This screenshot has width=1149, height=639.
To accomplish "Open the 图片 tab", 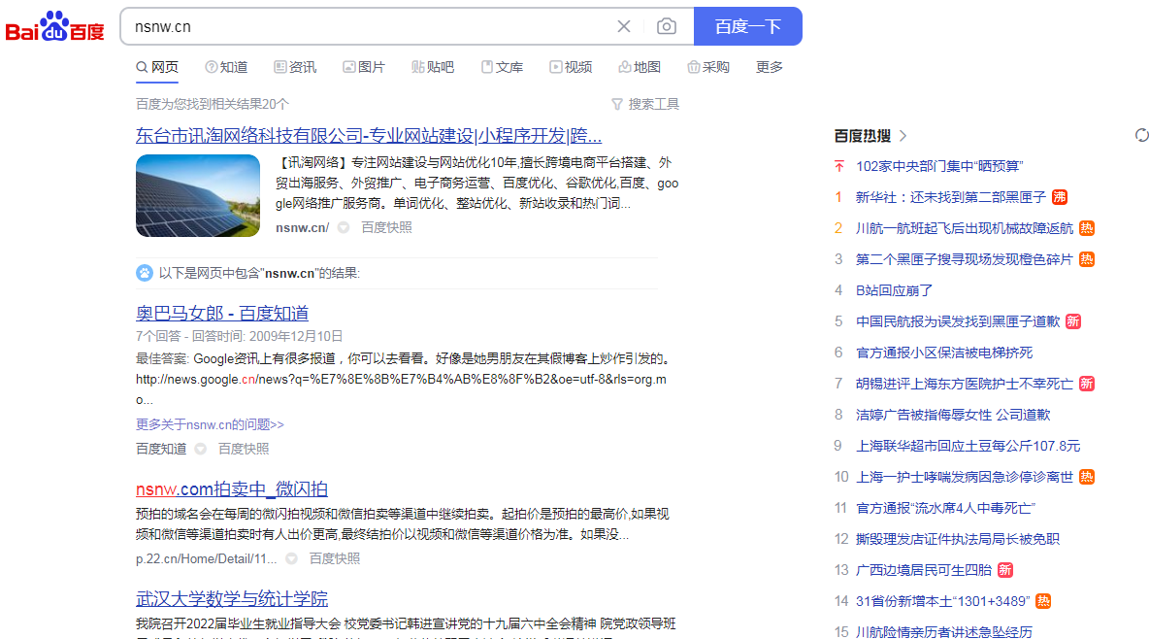I will [364, 67].
